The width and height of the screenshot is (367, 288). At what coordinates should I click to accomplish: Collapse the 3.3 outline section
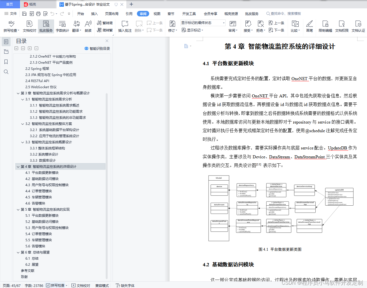click(x=23, y=142)
